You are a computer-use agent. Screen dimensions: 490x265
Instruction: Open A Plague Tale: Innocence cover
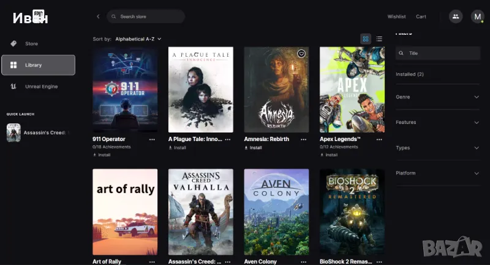tap(201, 90)
